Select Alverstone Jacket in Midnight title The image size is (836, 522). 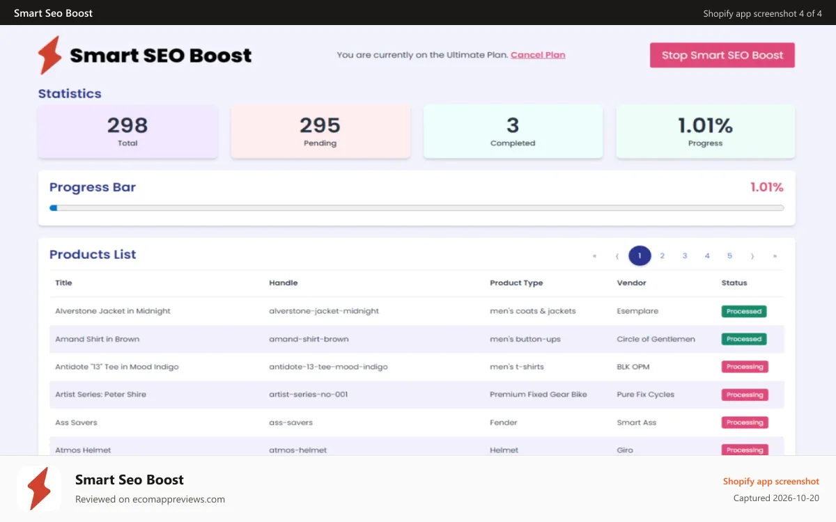pyautogui.click(x=113, y=311)
